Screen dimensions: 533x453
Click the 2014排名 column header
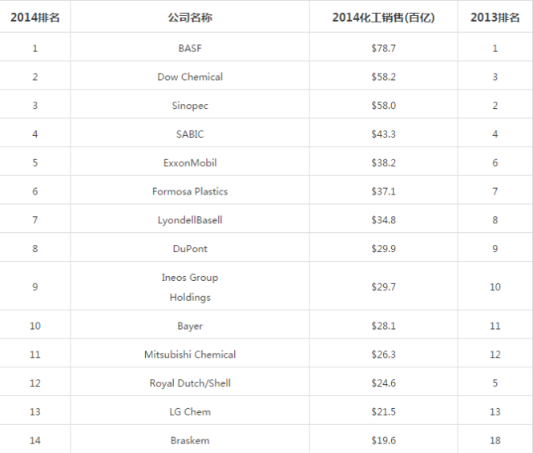(35, 18)
